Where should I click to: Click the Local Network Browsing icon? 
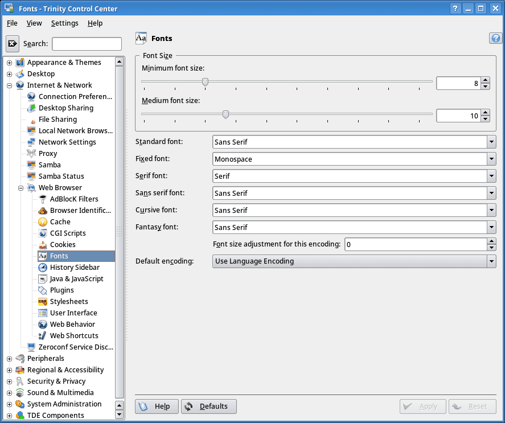tap(31, 131)
